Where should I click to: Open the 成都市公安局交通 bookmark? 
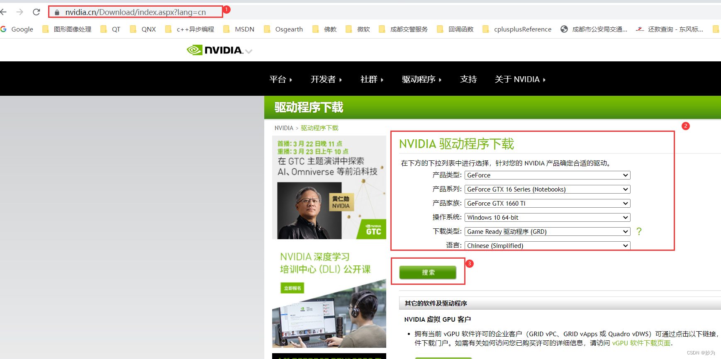[x=594, y=29]
